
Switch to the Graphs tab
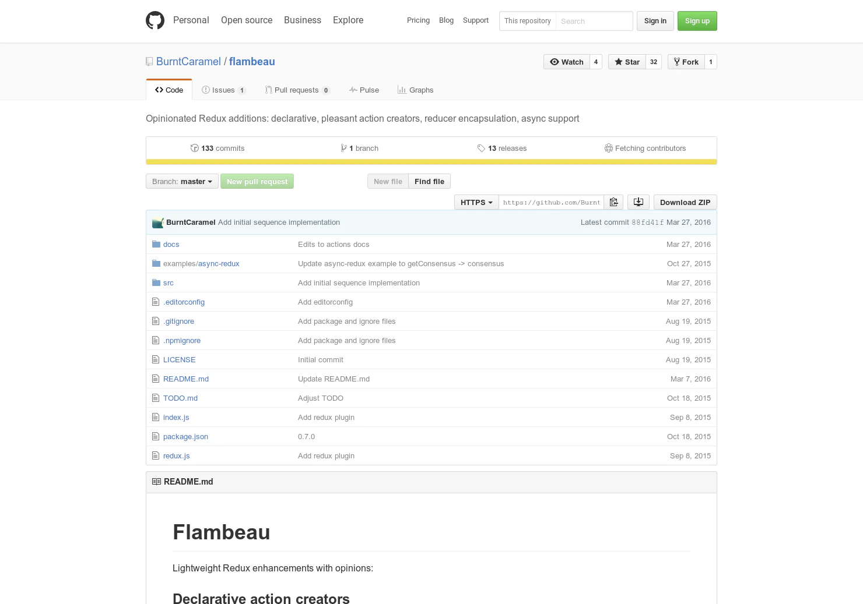click(415, 90)
